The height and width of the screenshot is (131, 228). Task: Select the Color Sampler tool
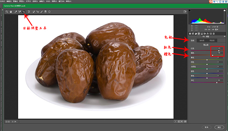pos(20,12)
